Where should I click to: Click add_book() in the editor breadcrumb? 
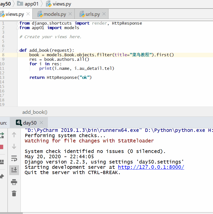tap(35, 112)
